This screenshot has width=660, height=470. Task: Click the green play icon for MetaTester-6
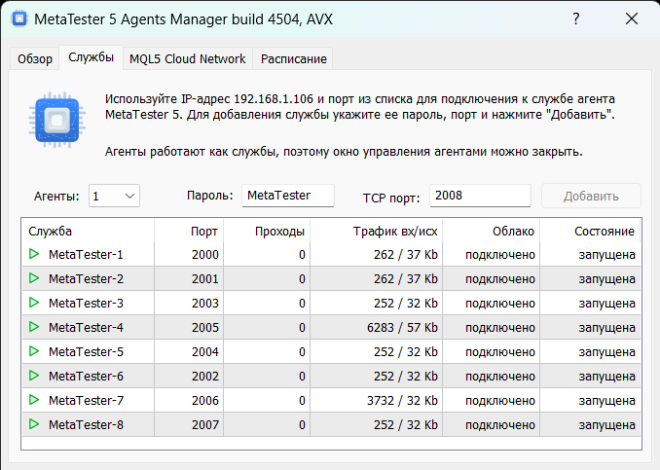pyautogui.click(x=34, y=376)
